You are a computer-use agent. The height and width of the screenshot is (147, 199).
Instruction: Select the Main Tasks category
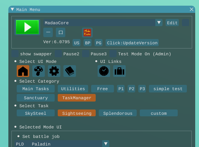pyautogui.click(x=36, y=89)
